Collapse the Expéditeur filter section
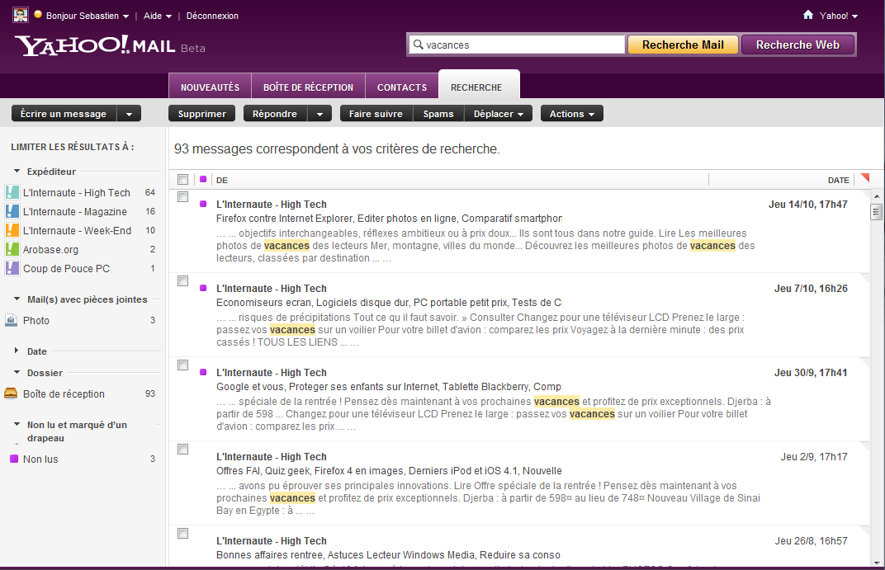 point(17,171)
